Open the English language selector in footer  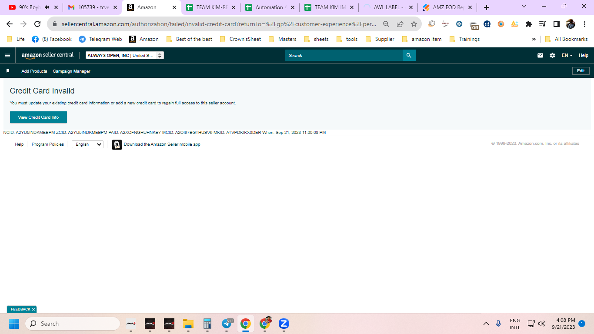[88, 144]
